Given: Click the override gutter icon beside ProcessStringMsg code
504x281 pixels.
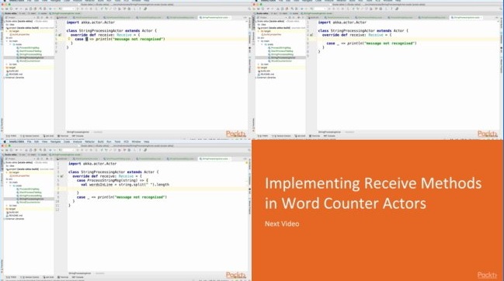Looking at the screenshot, I should [61, 176].
